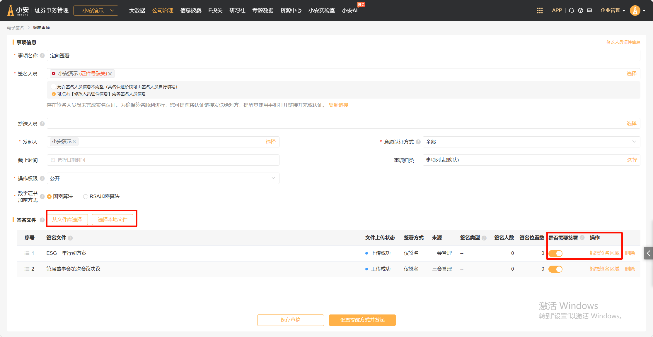Viewport: 653px width, 337px height.
Task: Expand the 意愿认证方式 dropdown
Action: (x=531, y=142)
